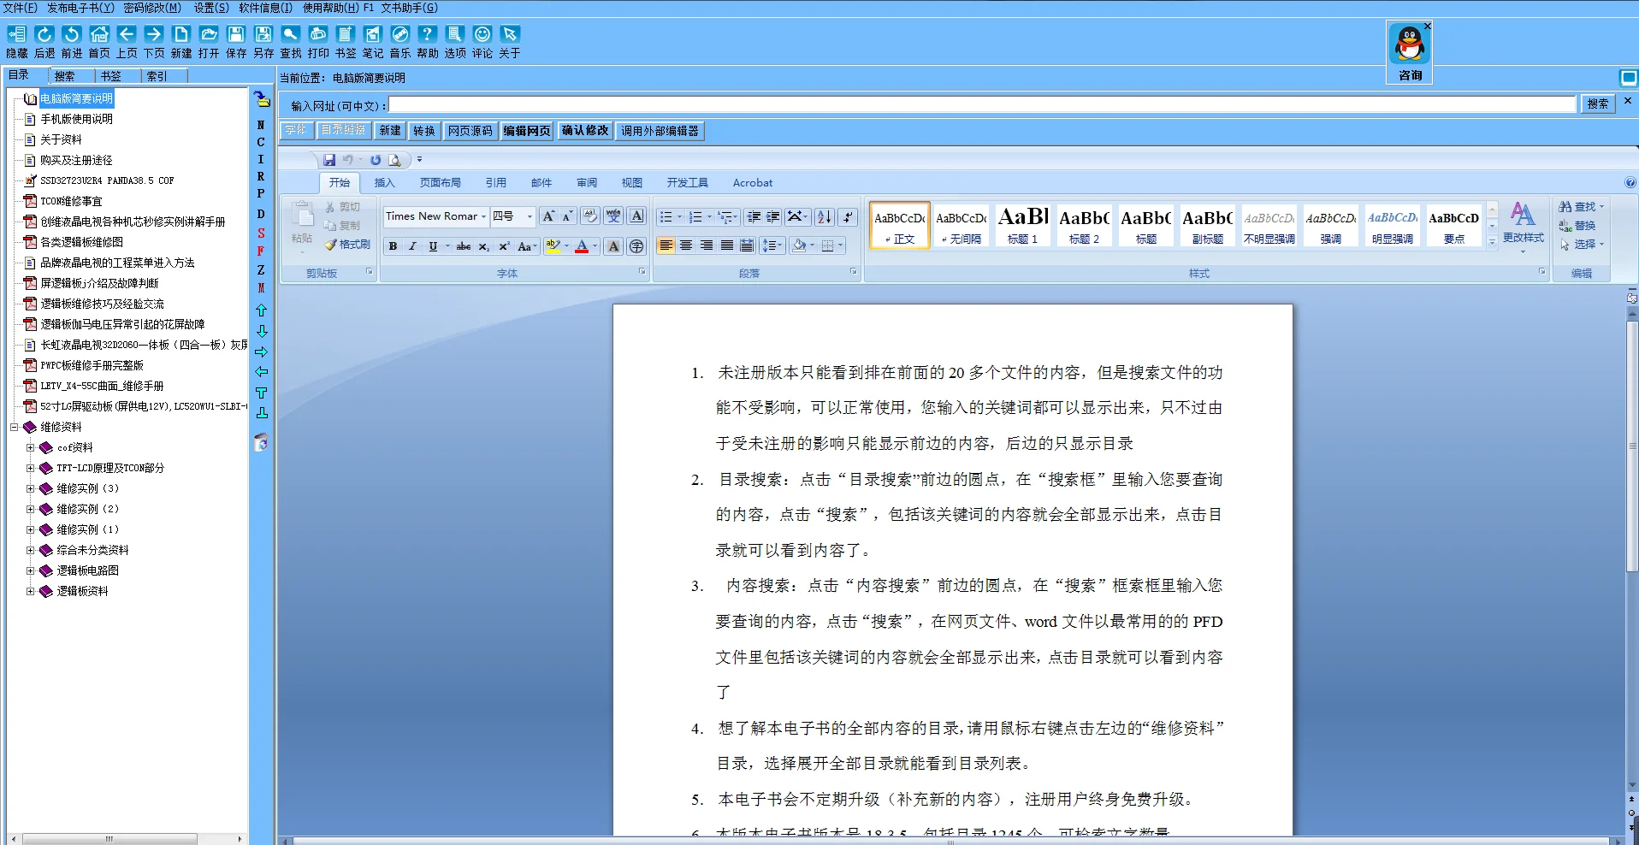The image size is (1639, 845).
Task: Click the 确认修改 button
Action: [585, 131]
